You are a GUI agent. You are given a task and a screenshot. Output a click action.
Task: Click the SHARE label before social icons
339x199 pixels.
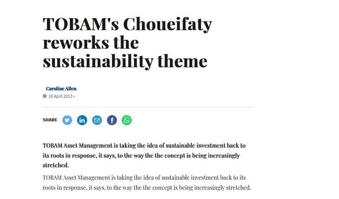50,120
